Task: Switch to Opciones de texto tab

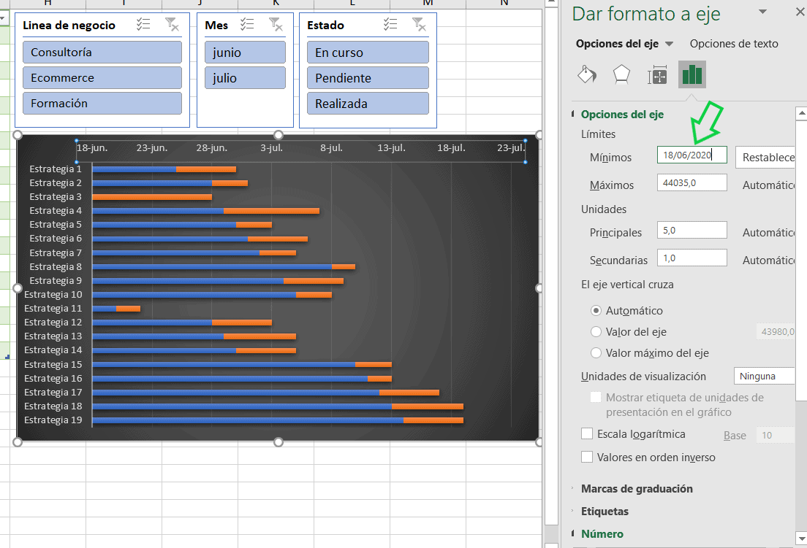Action: [x=734, y=44]
